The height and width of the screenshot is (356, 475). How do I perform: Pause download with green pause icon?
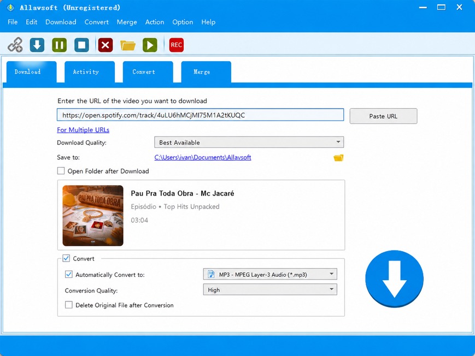coord(60,45)
